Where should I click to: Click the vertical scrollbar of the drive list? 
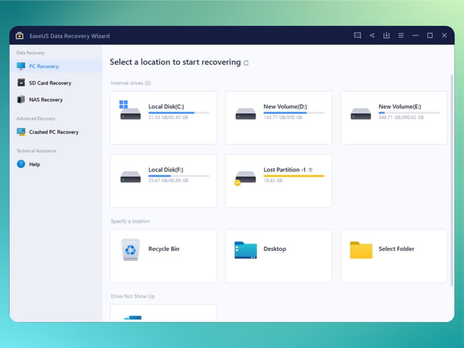(452, 180)
